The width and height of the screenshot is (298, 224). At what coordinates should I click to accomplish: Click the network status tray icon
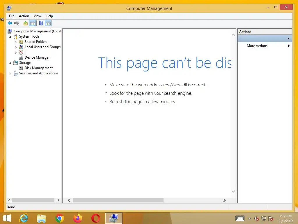264,218
